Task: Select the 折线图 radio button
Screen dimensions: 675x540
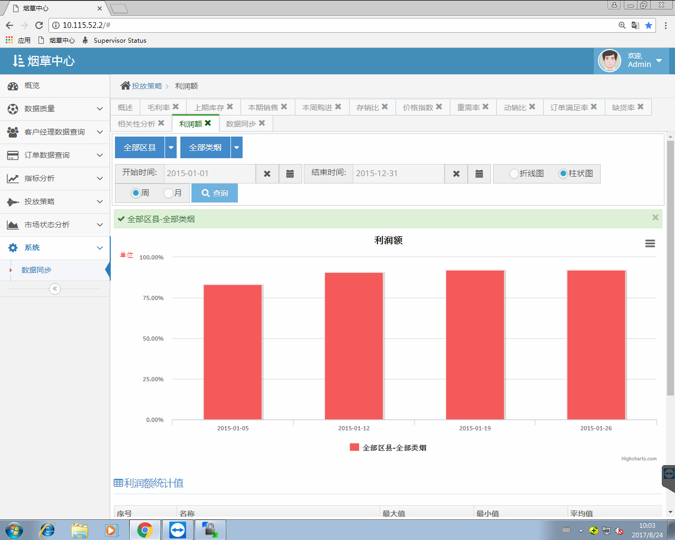Action: tap(514, 173)
